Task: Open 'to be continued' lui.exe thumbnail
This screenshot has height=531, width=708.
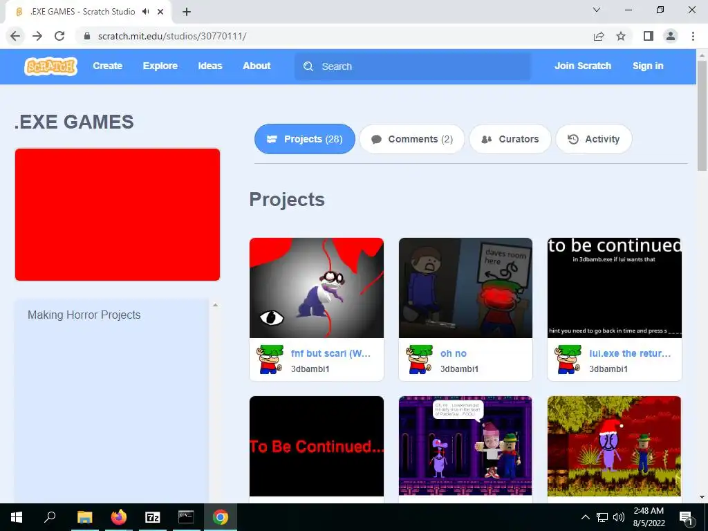Action: (x=615, y=288)
